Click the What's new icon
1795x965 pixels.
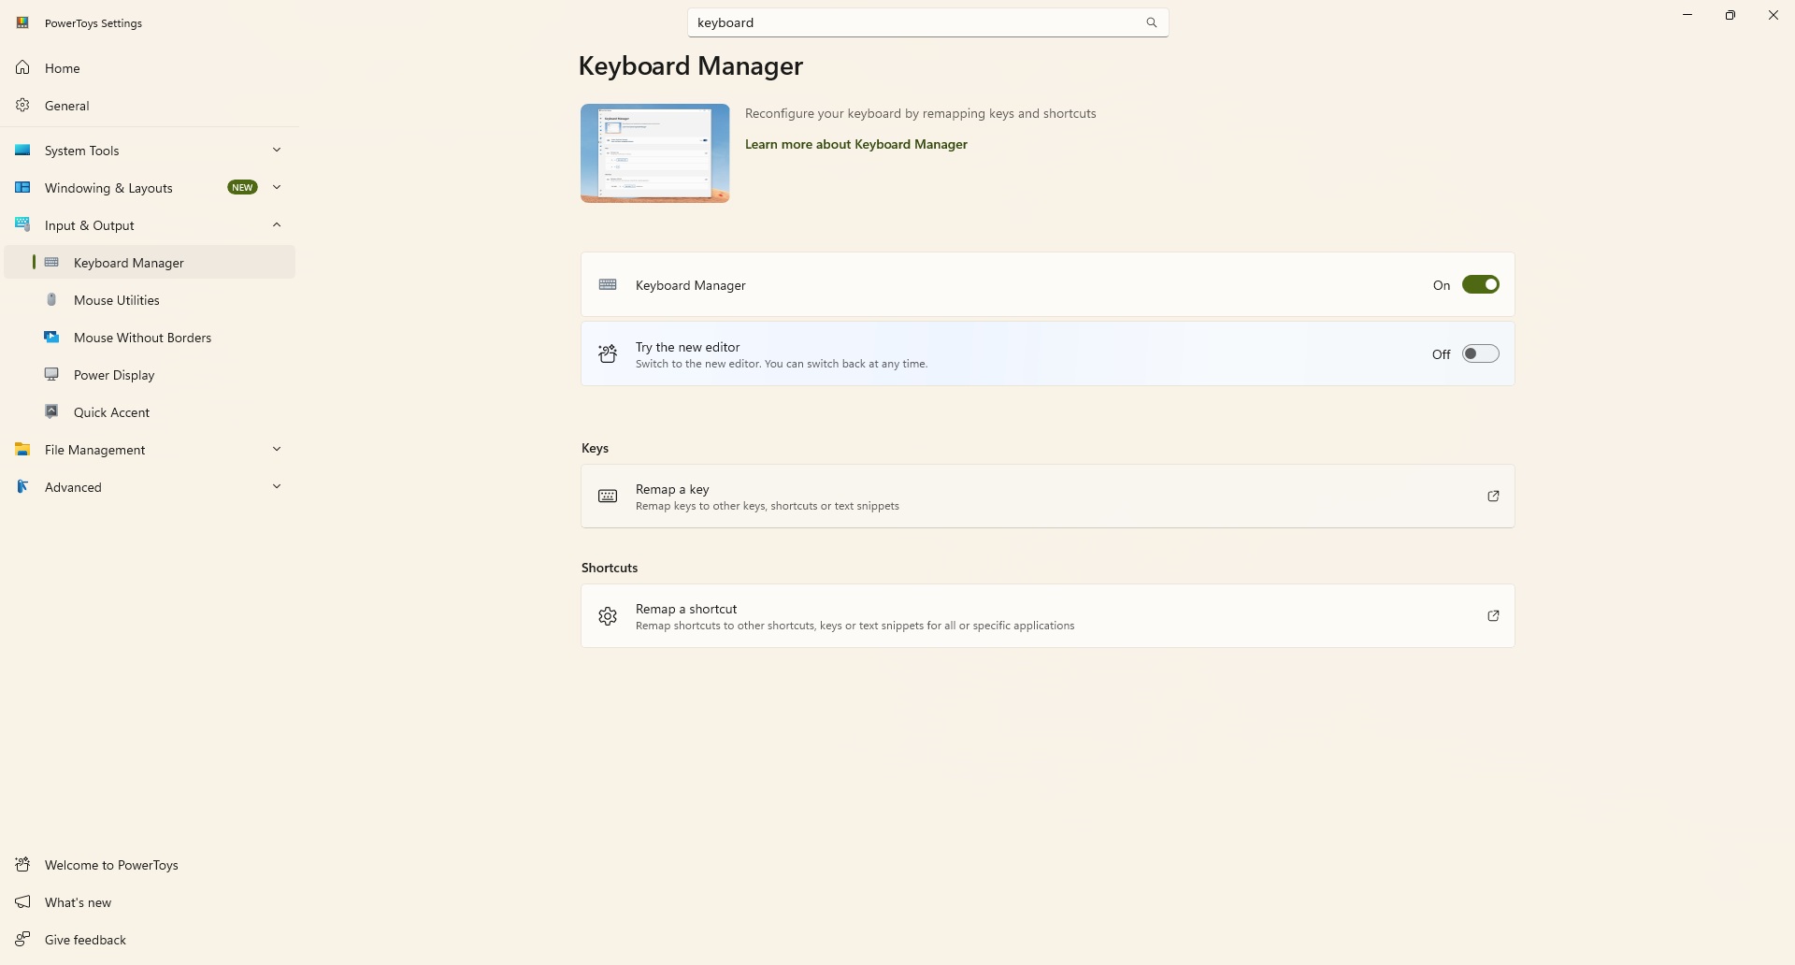(x=22, y=902)
